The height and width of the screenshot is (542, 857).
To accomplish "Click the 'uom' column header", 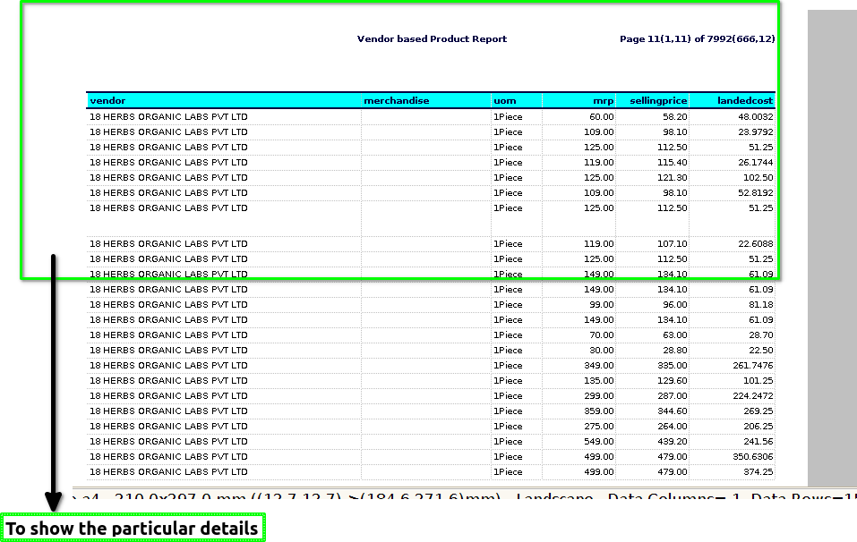I will pyautogui.click(x=504, y=100).
